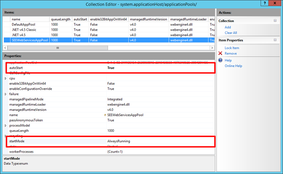Click the managedRuntimeLoader column header

point(188,19)
